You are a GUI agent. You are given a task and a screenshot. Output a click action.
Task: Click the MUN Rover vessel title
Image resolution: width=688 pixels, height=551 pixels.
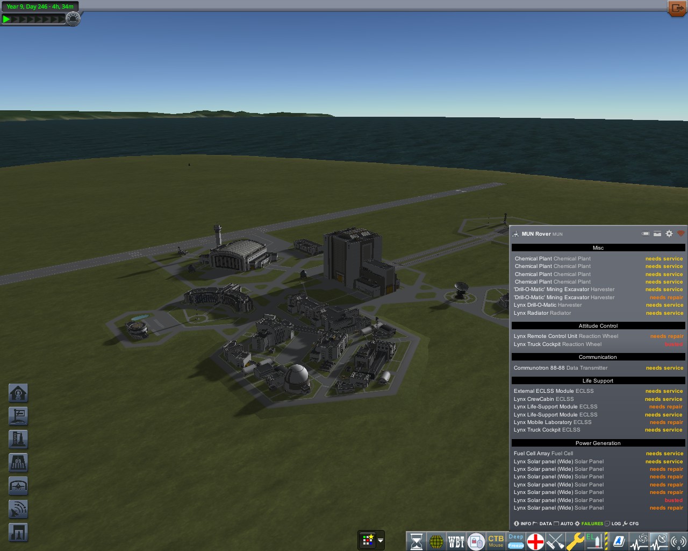(x=536, y=234)
